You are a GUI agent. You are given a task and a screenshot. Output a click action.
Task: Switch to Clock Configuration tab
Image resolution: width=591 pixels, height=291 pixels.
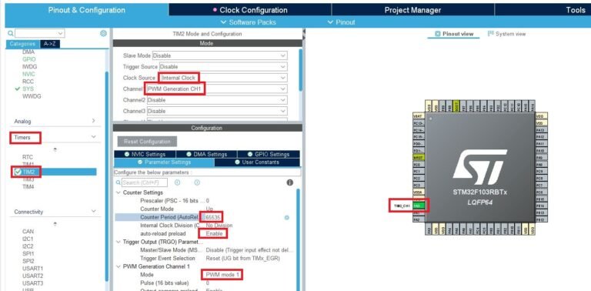250,10
